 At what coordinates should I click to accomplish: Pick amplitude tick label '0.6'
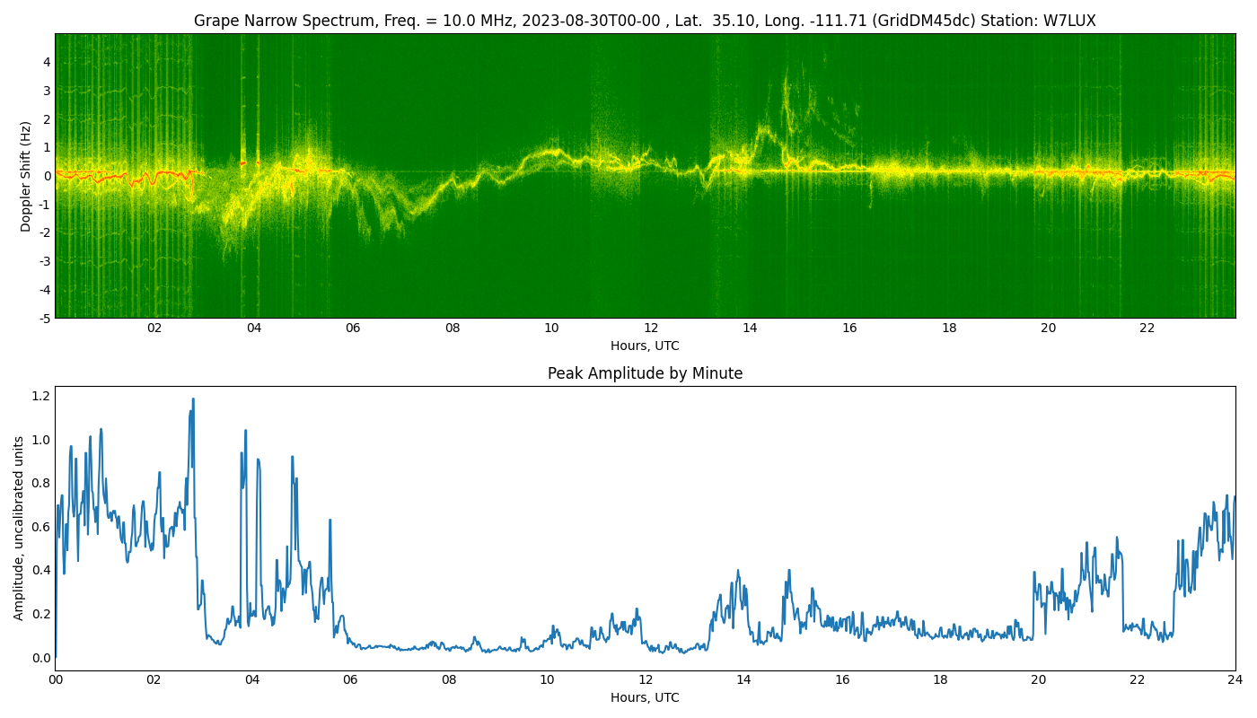coord(41,527)
